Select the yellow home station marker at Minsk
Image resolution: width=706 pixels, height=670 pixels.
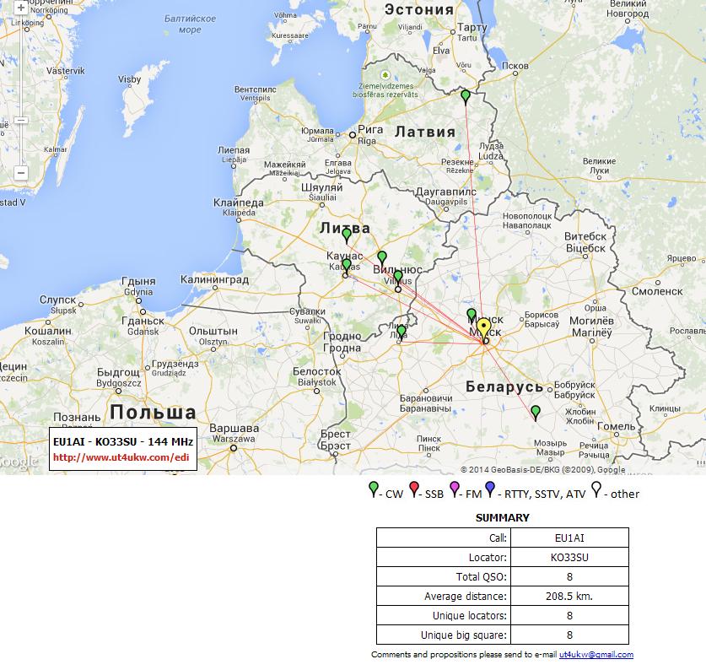[x=483, y=327]
